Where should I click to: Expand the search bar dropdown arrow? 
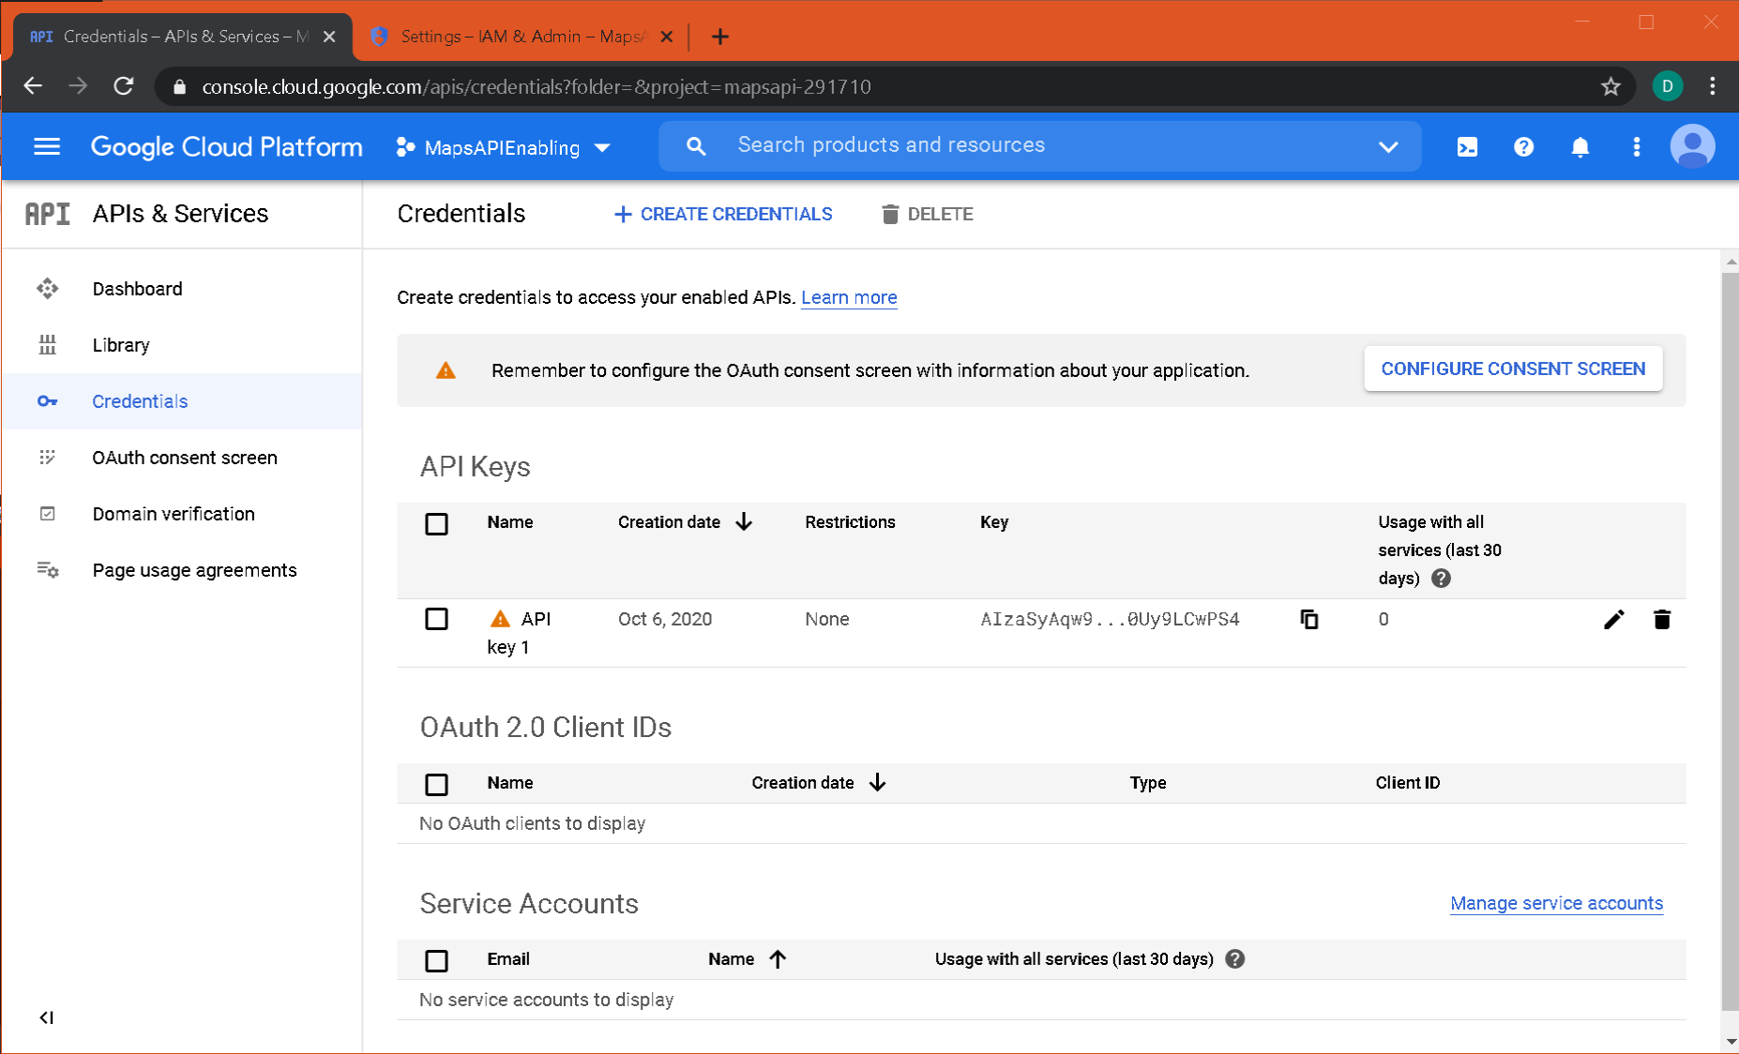tap(1388, 147)
